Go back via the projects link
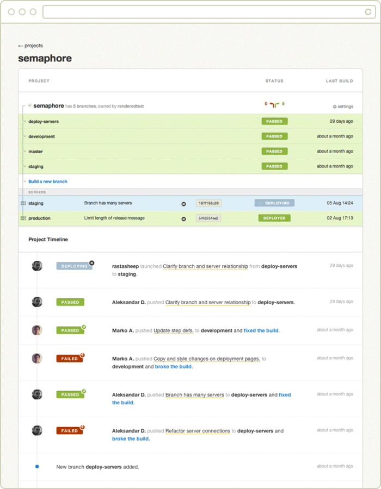The width and height of the screenshot is (381, 489). [30, 46]
